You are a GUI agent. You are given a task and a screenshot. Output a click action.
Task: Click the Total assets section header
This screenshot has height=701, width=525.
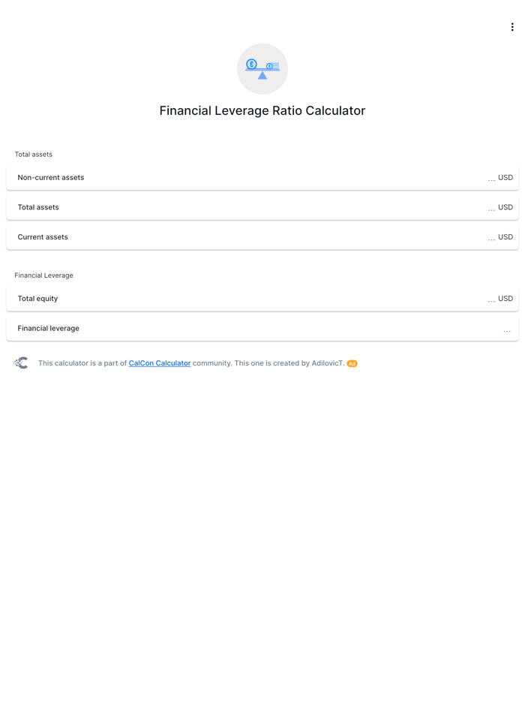(33, 154)
